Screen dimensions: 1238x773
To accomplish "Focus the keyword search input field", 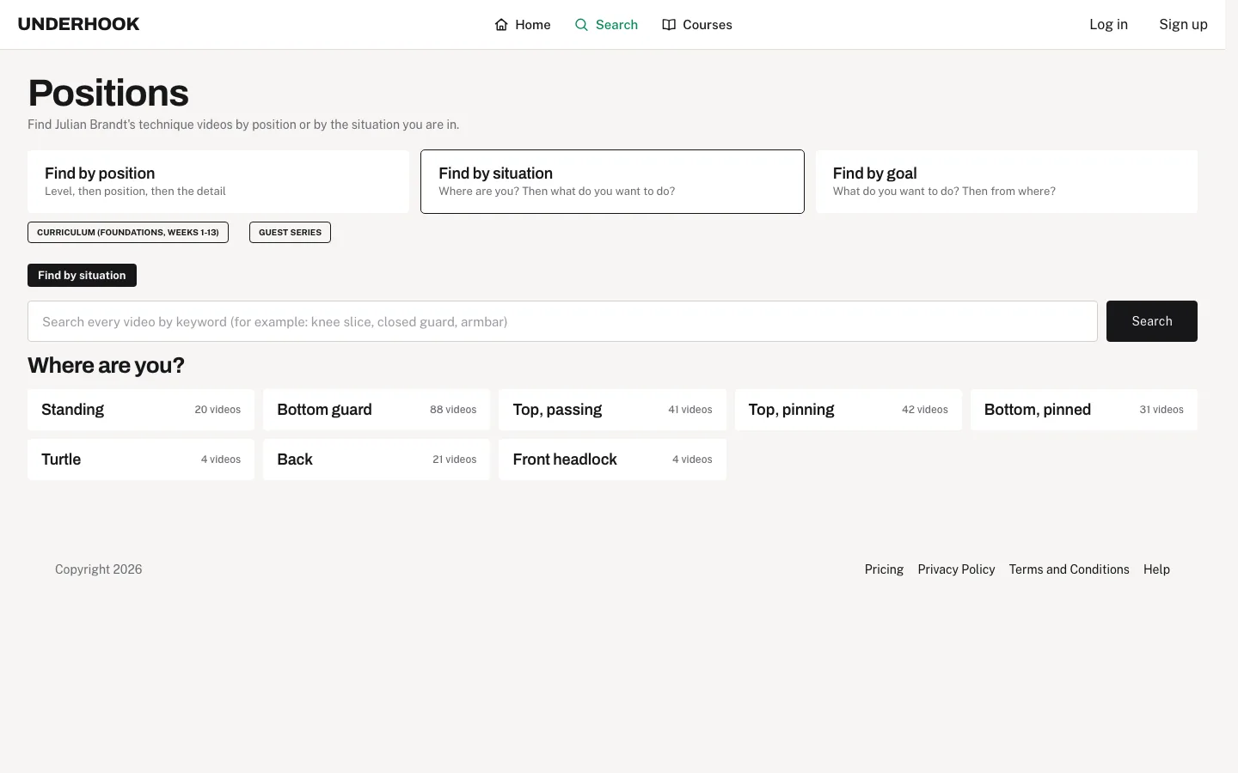I will click(x=562, y=321).
